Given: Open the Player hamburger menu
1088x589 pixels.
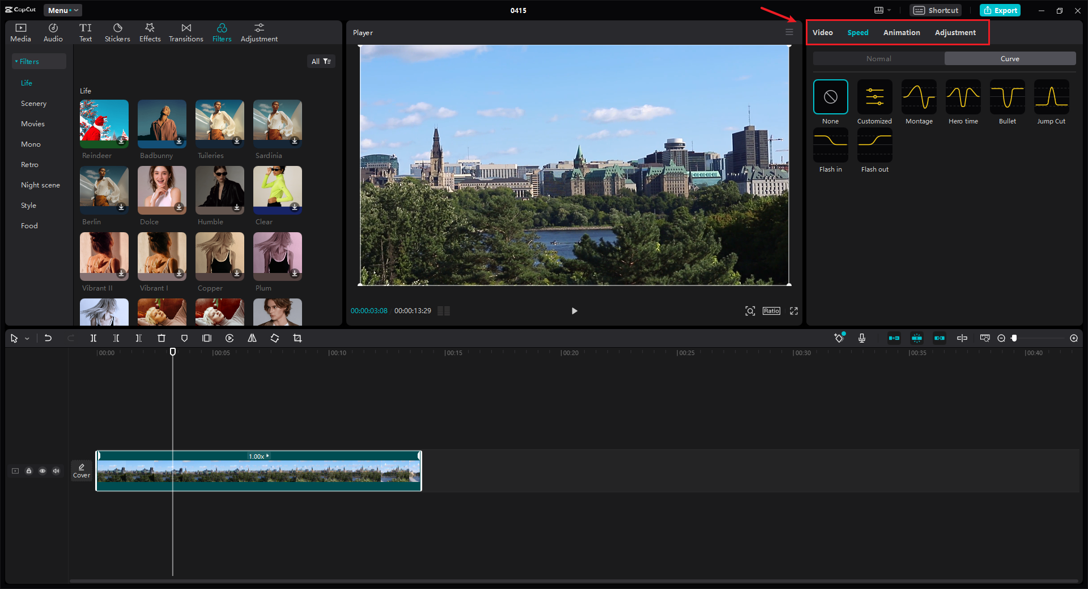Looking at the screenshot, I should [x=789, y=32].
